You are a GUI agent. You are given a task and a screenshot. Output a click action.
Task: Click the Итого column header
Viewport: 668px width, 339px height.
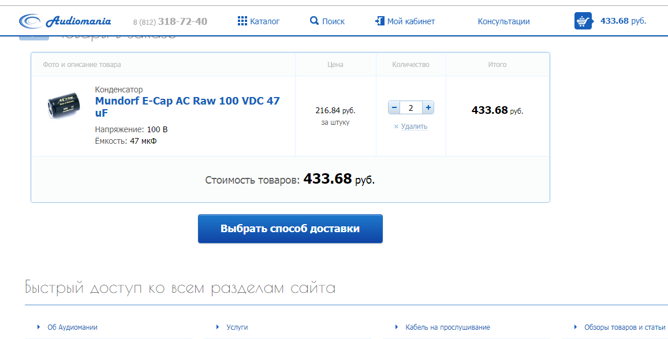[x=497, y=65]
